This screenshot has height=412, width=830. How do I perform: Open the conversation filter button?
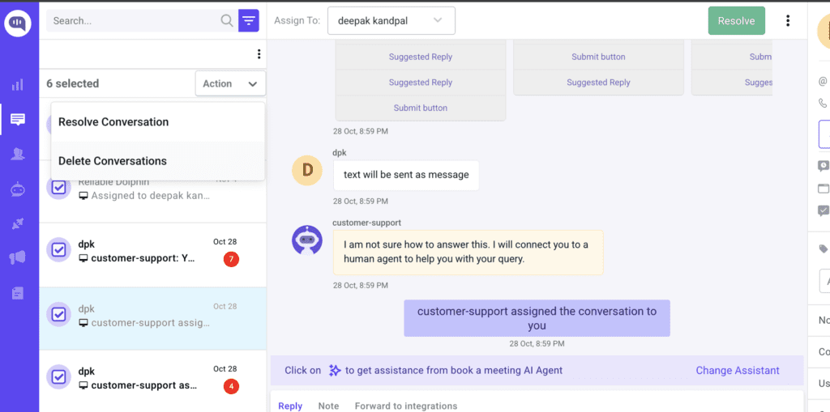249,20
